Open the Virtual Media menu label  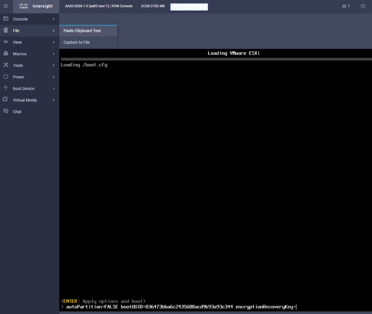25,100
